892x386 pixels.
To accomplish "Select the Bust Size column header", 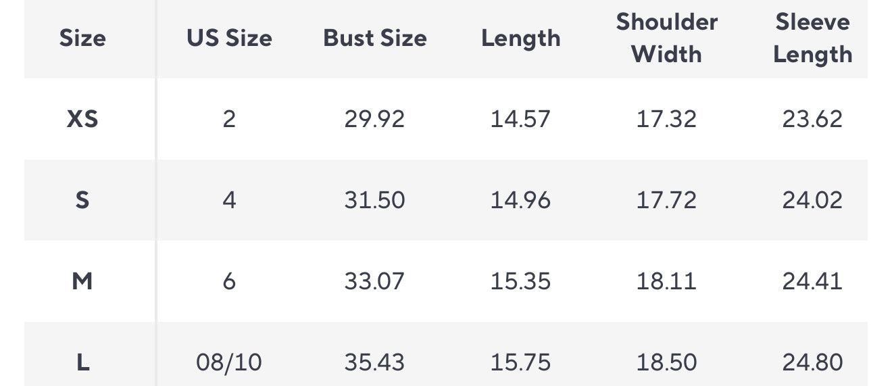I will pyautogui.click(x=374, y=38).
